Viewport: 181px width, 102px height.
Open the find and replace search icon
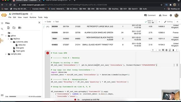tap(2, 29)
